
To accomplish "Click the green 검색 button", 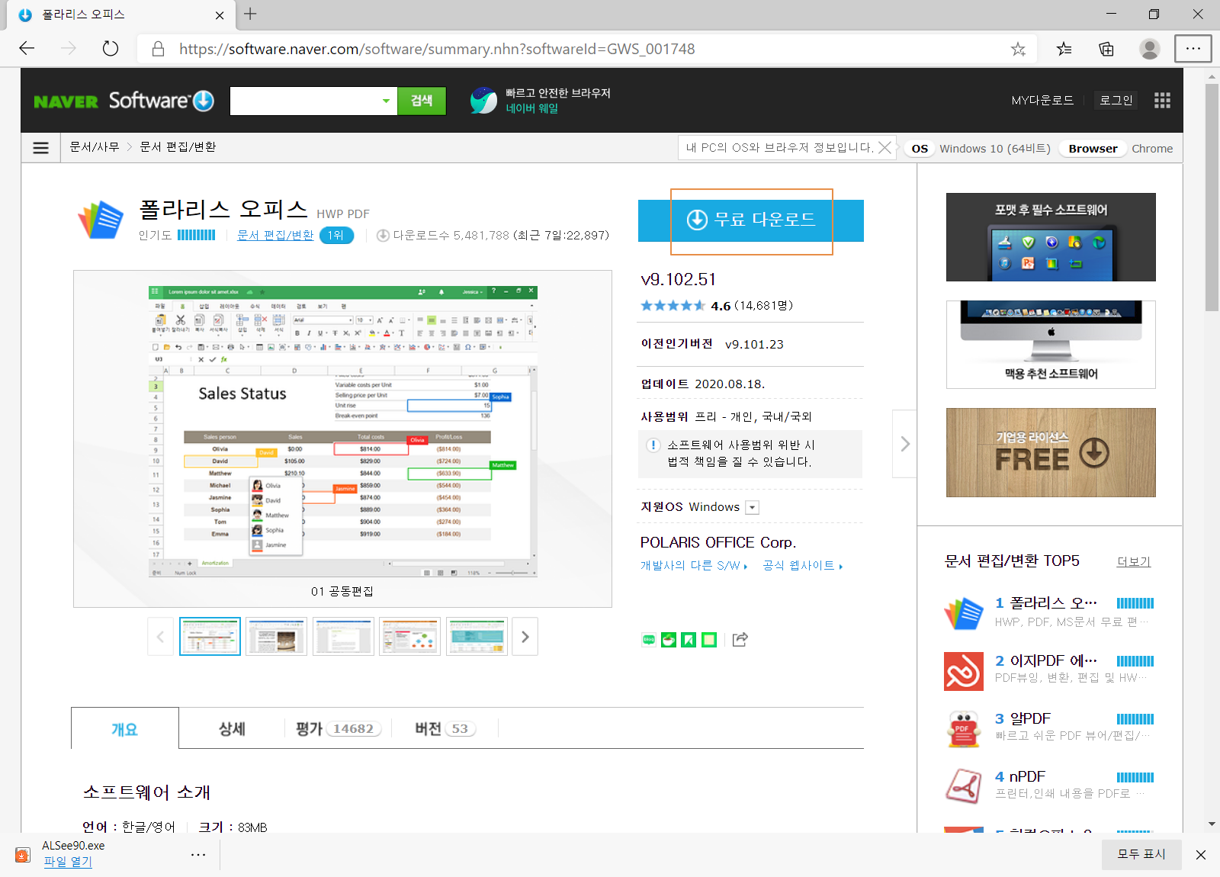I will pyautogui.click(x=422, y=101).
